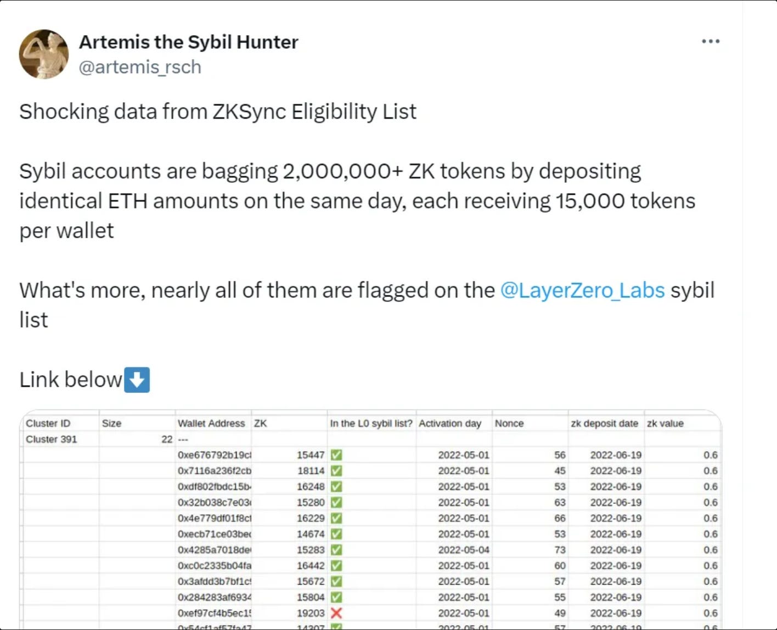Click the Cluster ID column header
This screenshot has height=630, width=777.
click(x=48, y=424)
